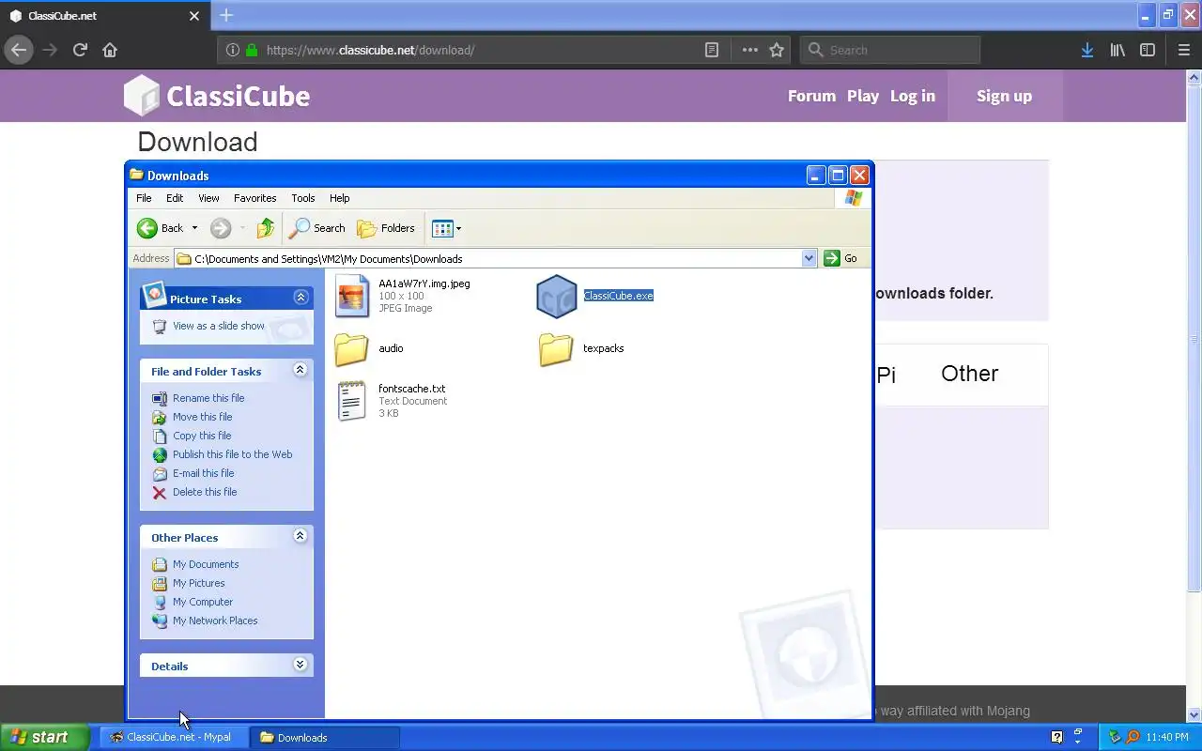Image resolution: width=1202 pixels, height=751 pixels.
Task: Select the ClassiCube.exe application icon
Action: pyautogui.click(x=556, y=296)
